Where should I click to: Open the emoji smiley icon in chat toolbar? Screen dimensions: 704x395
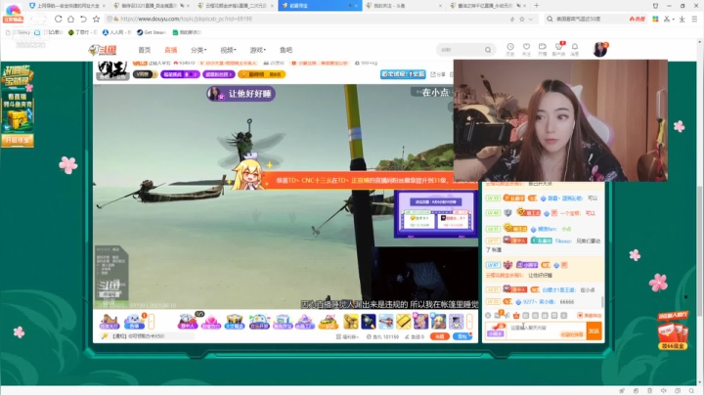tap(489, 316)
